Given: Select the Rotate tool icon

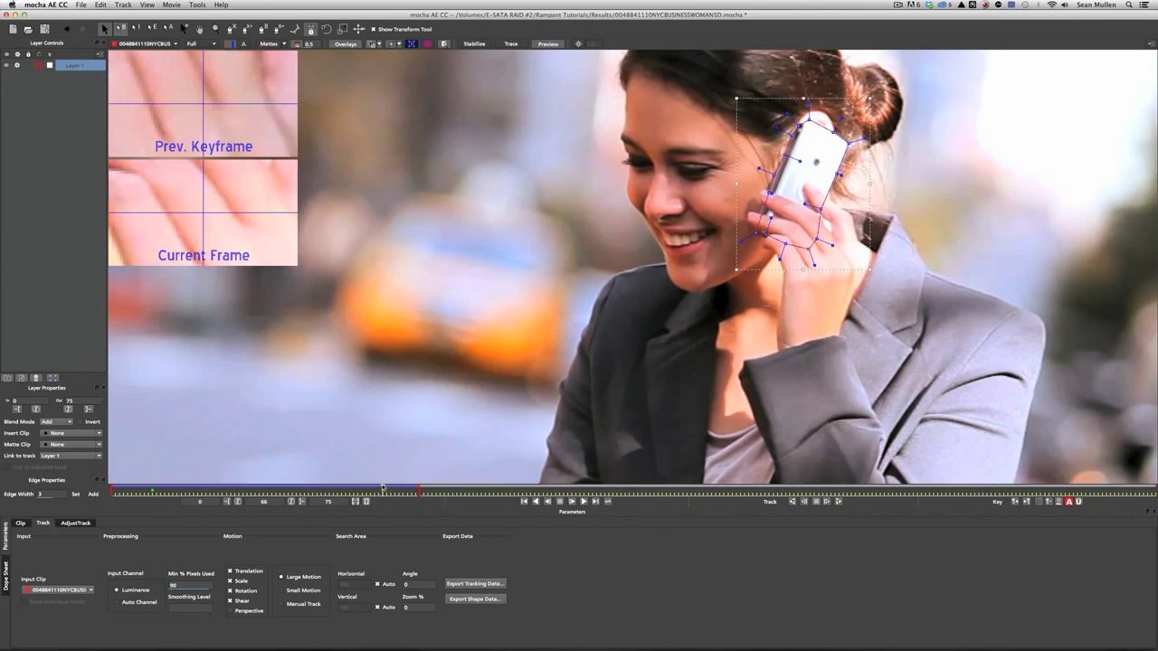Looking at the screenshot, I should (326, 29).
